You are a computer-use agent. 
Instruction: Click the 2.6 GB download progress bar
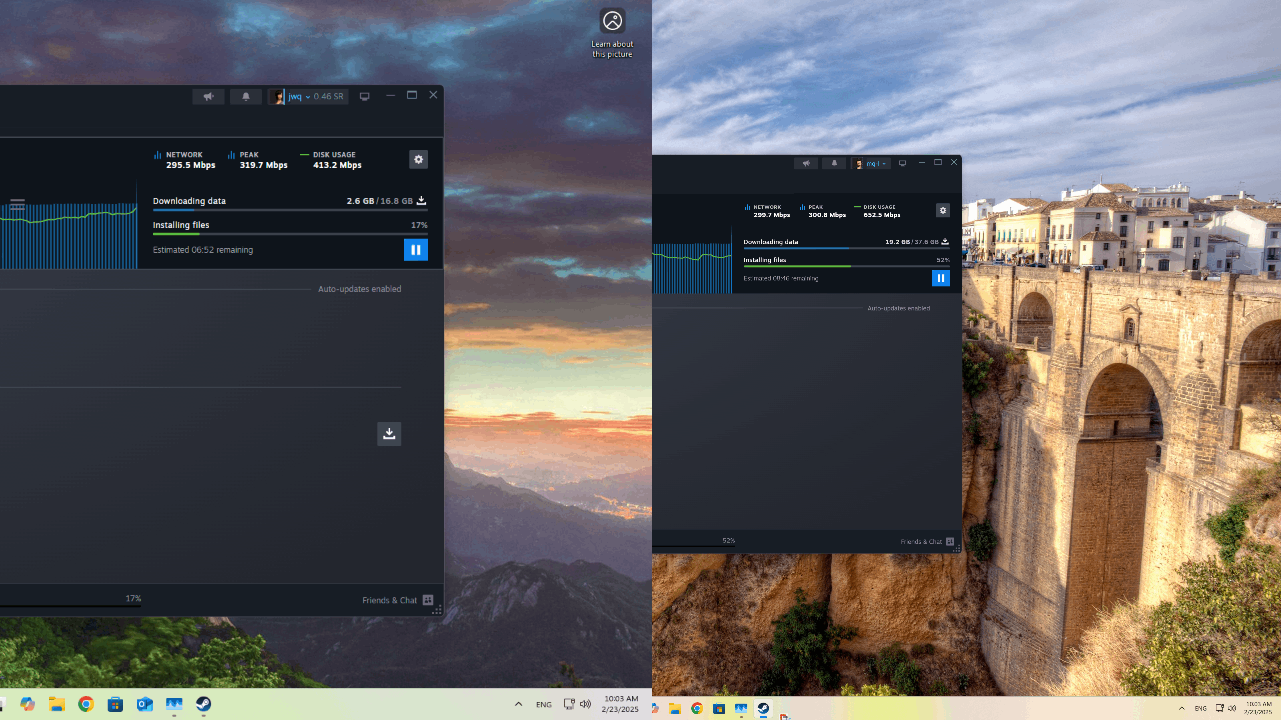tap(291, 210)
